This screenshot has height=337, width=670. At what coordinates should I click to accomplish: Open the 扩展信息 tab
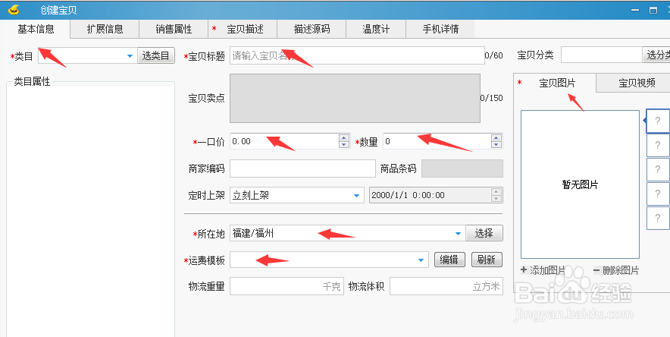point(105,29)
